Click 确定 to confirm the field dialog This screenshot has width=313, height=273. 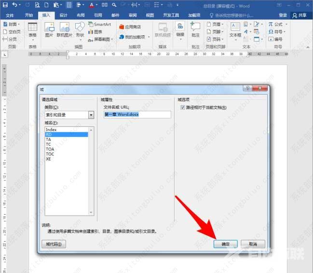[226, 244]
